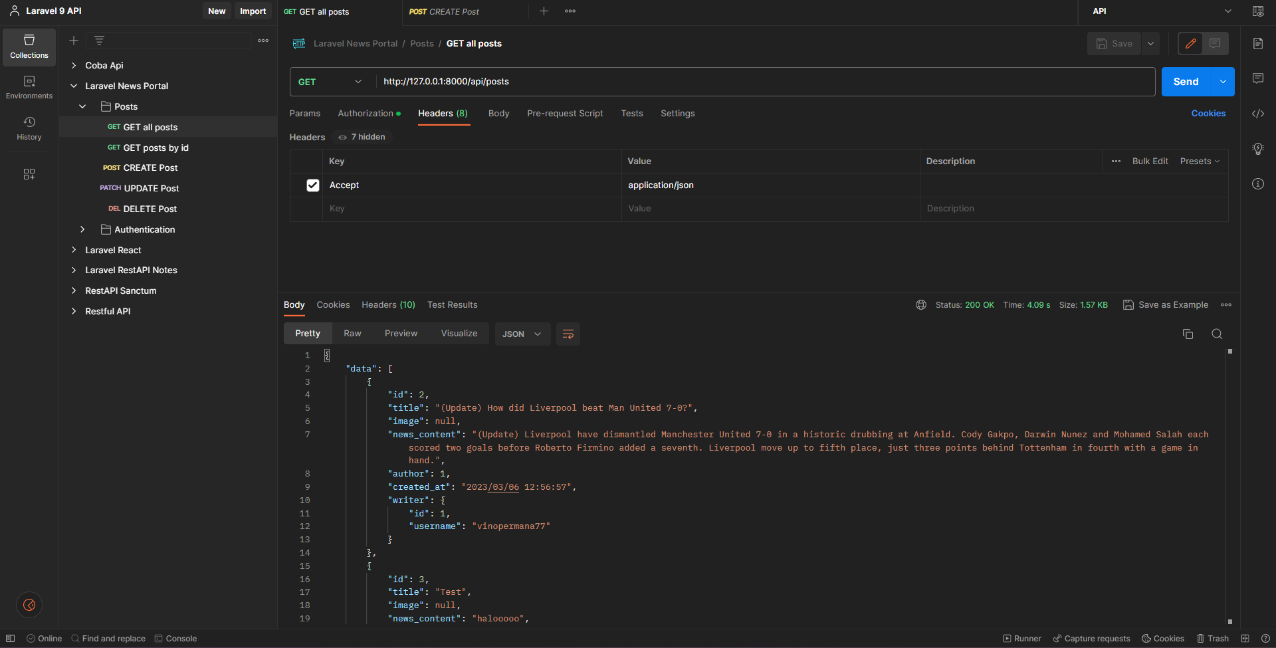Click the edit pencil mode icon

tap(1191, 43)
